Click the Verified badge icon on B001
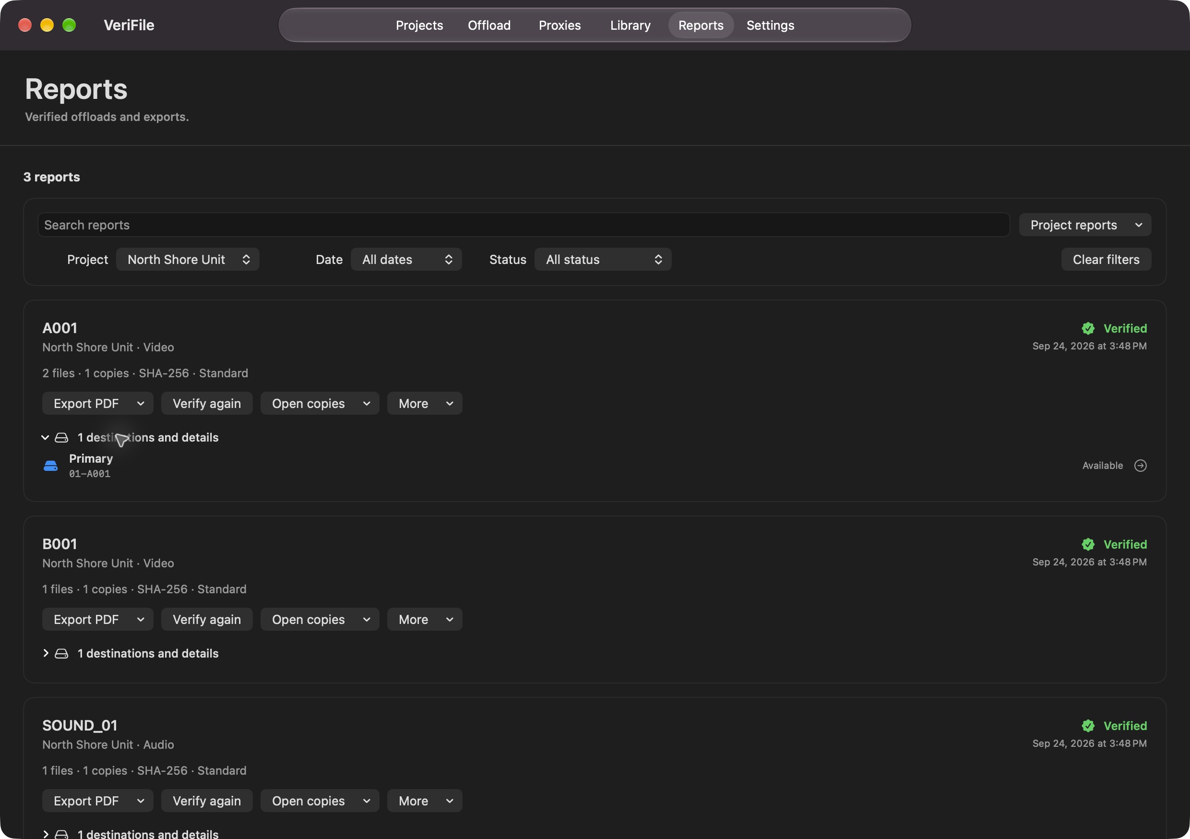The height and width of the screenshot is (839, 1190). [1088, 544]
